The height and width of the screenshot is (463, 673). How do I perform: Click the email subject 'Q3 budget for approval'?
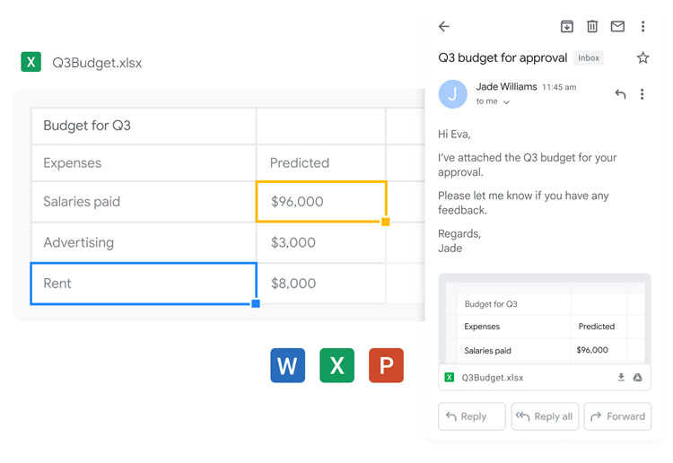coord(503,58)
